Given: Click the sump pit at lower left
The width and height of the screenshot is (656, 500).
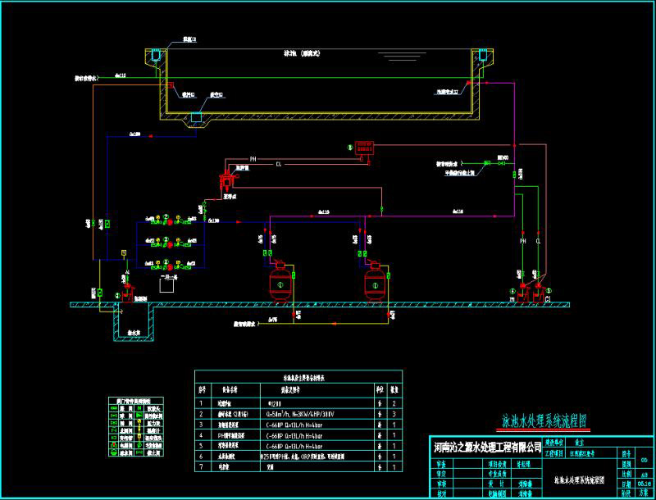Looking at the screenshot, I should [134, 321].
